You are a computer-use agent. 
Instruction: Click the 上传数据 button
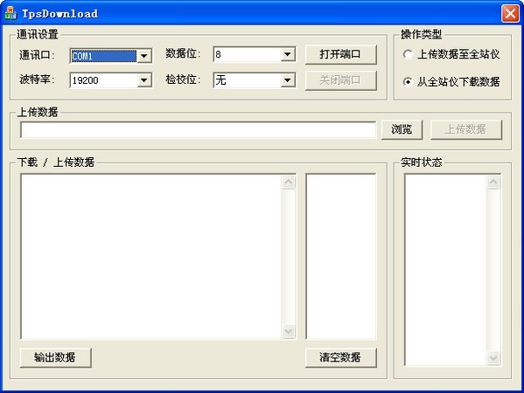pos(466,129)
